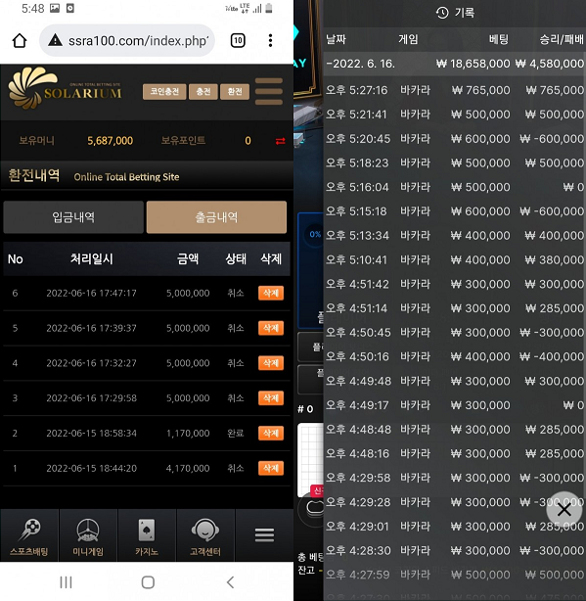
Task: Open the browser three-dot menu
Action: [270, 40]
